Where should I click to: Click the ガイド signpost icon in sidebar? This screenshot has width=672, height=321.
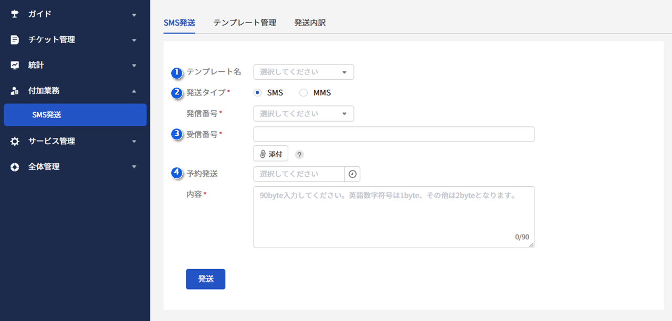15,14
